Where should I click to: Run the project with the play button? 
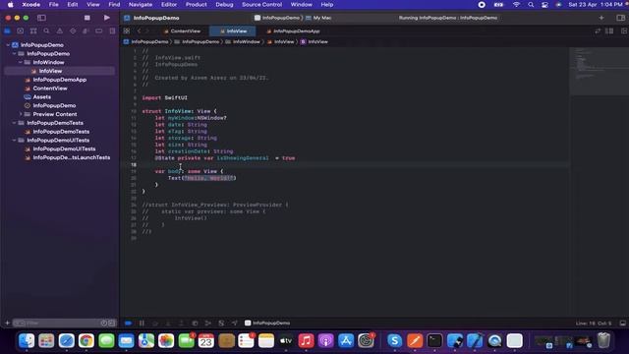[x=107, y=18]
